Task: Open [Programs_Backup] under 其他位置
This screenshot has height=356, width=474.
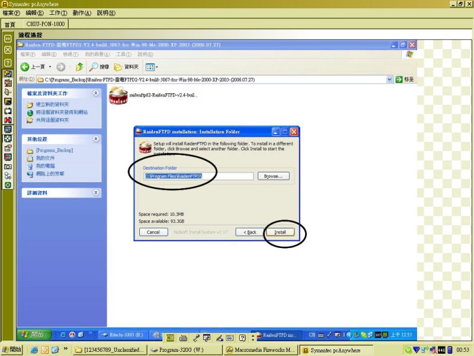Action: coord(55,151)
